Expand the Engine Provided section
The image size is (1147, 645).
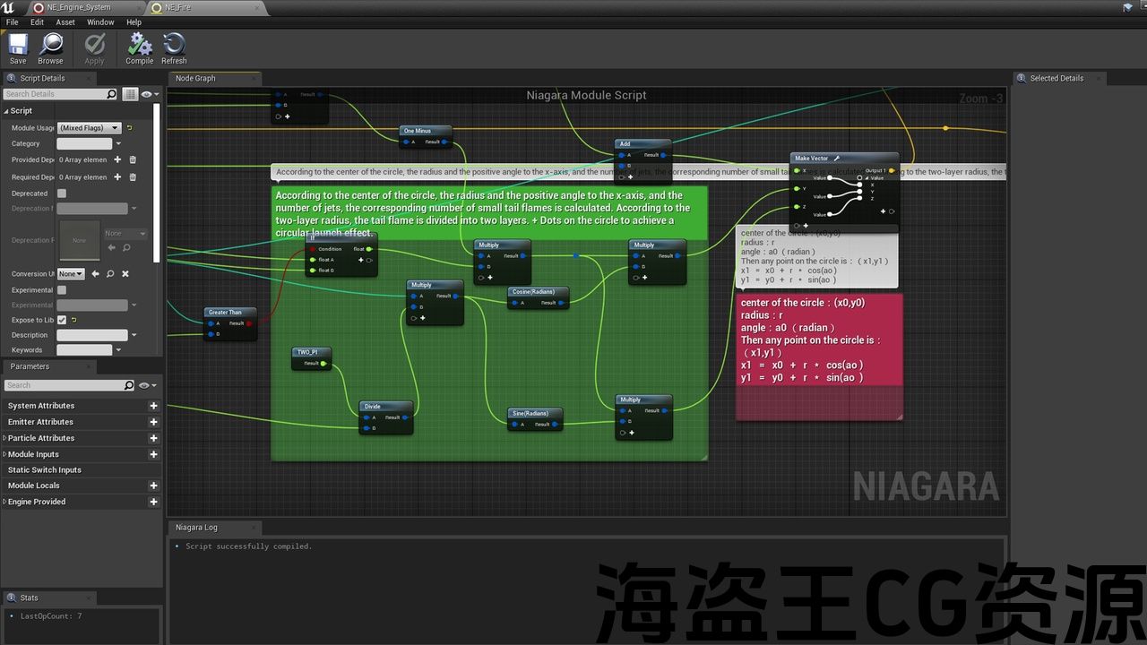coord(4,502)
